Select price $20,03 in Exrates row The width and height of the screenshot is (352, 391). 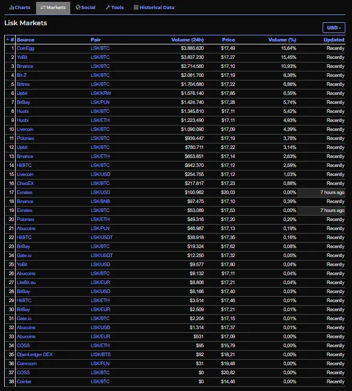click(x=228, y=192)
